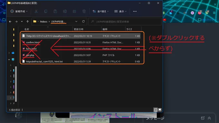This screenshot has width=219, height=123.
Task: Select the This PC monitor icon
Action: point(13,59)
